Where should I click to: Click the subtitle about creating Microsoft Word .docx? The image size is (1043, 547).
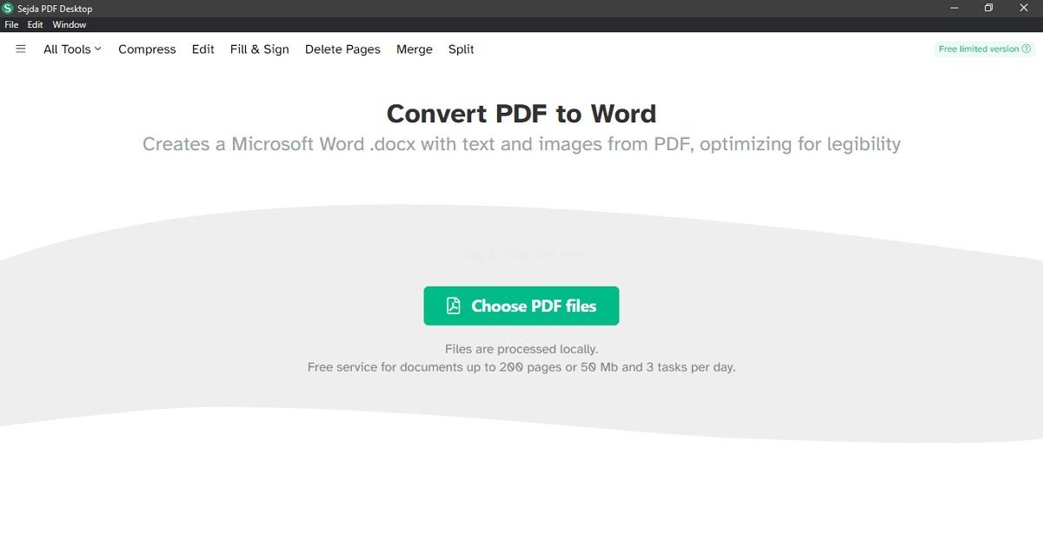(x=521, y=144)
